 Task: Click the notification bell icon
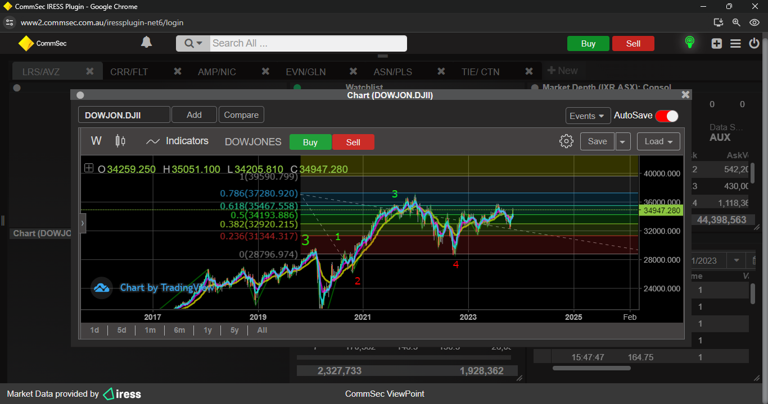pyautogui.click(x=146, y=43)
